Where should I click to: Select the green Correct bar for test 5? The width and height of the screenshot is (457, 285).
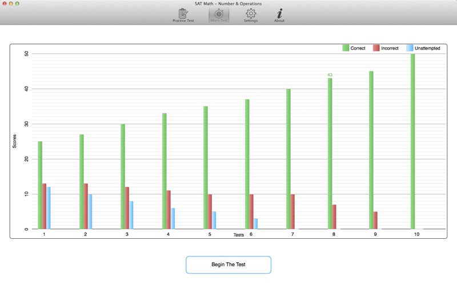pos(206,168)
